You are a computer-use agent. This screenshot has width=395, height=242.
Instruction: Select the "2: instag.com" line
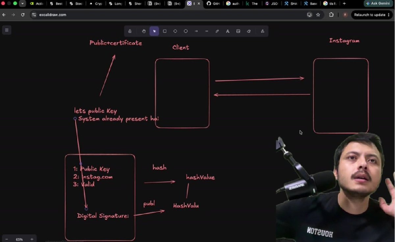point(93,177)
